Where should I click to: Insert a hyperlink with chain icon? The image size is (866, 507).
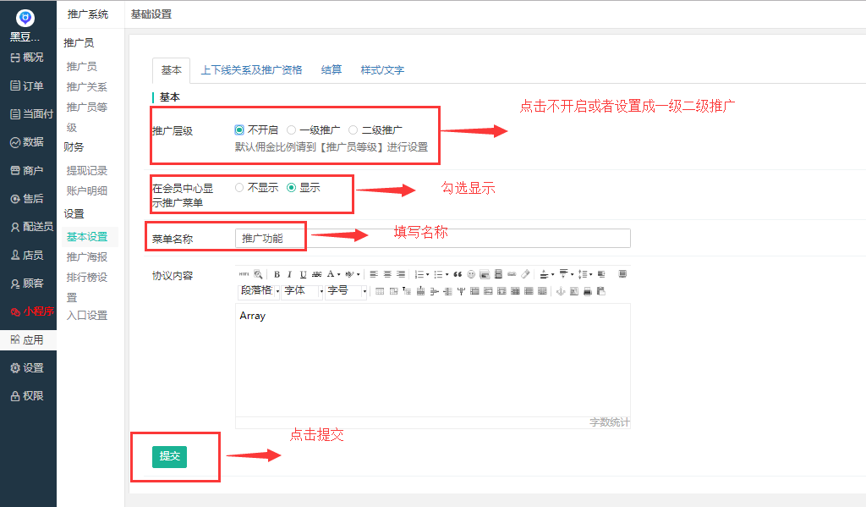tap(512, 274)
